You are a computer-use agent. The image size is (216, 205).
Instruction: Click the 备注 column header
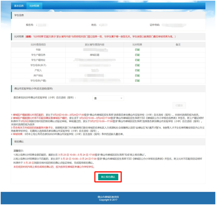pos(178,44)
